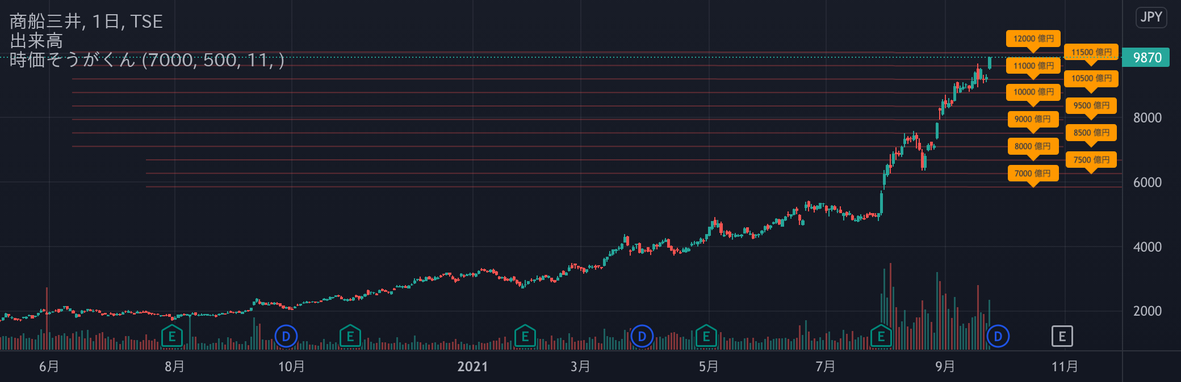
Task: Click the 7500 億円 orange label
Action: pyautogui.click(x=1091, y=160)
